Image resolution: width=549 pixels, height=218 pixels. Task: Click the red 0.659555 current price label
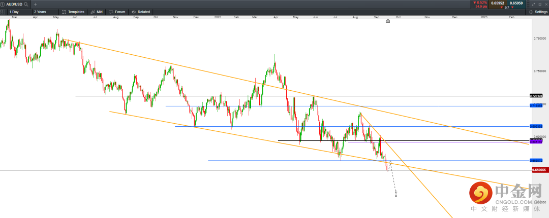pyautogui.click(x=539, y=170)
